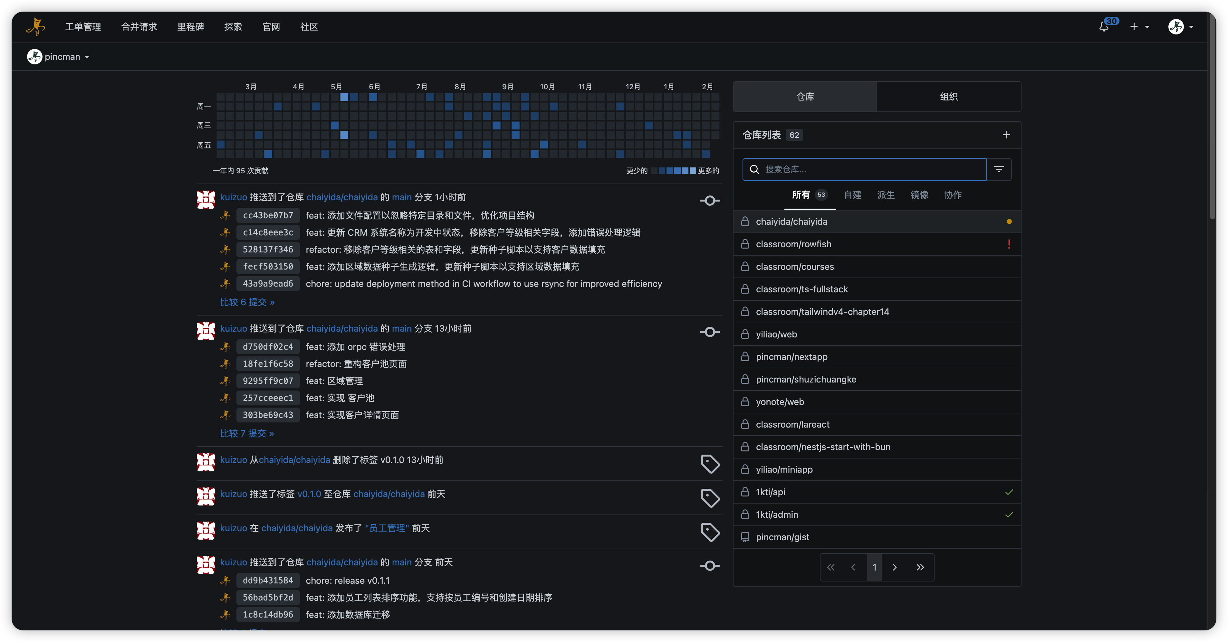The width and height of the screenshot is (1228, 642).
Task: Open the 比较 6 提交 link
Action: [x=247, y=302]
